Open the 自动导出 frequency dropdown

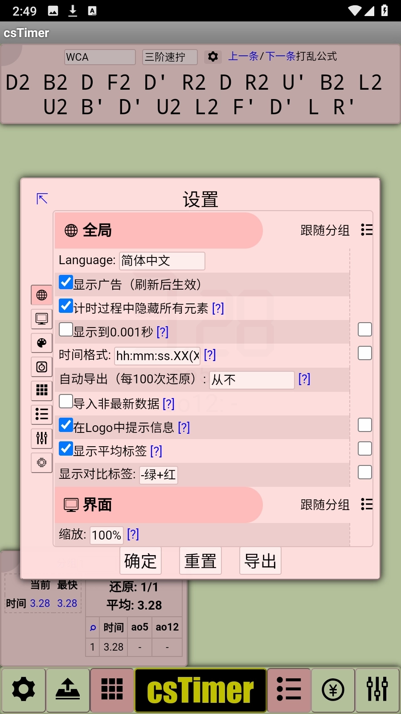[x=251, y=380]
